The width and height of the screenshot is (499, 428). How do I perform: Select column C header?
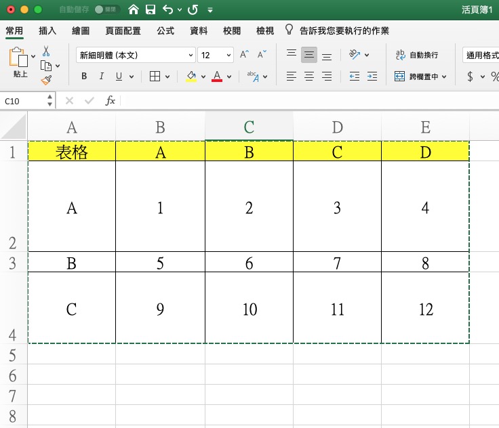(249, 127)
